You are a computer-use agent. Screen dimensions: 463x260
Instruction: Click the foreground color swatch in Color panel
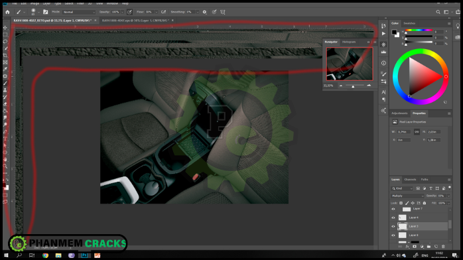394,32
